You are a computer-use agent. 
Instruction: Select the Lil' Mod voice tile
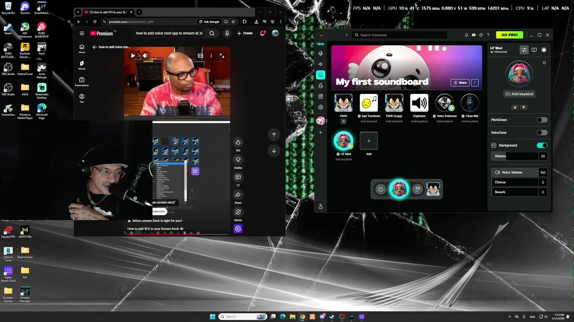pyautogui.click(x=344, y=141)
